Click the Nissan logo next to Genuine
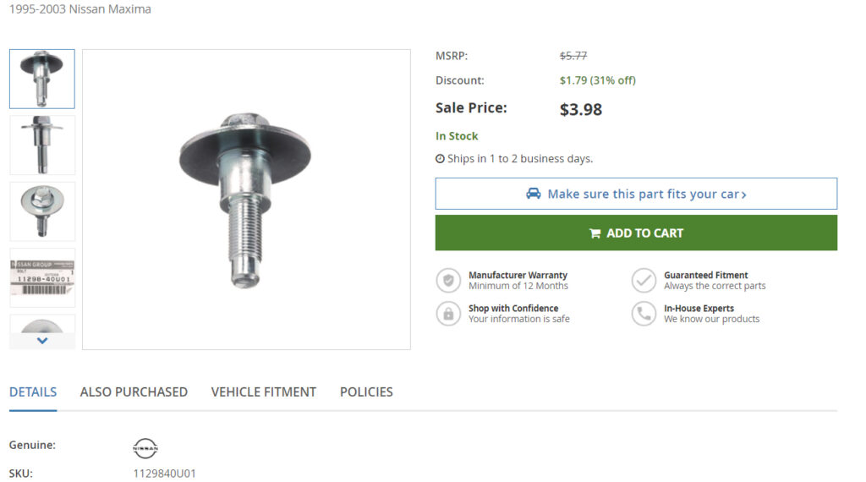 tap(145, 448)
